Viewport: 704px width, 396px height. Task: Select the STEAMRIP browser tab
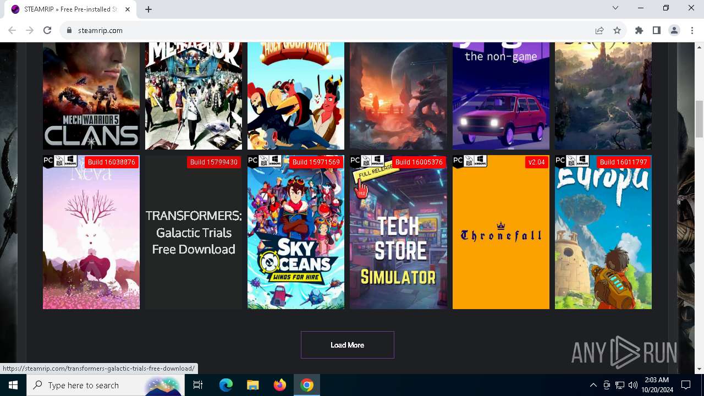70,9
